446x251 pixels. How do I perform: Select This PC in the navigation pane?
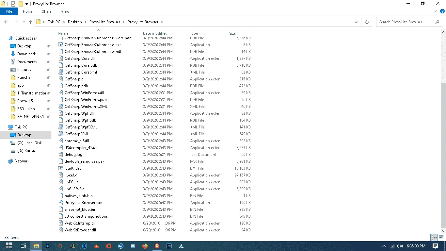[x=21, y=127]
